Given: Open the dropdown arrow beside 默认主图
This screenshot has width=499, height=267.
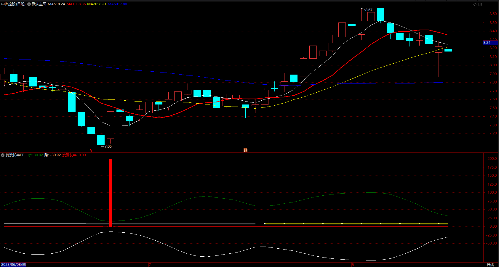Looking at the screenshot, I should [x=29, y=4].
